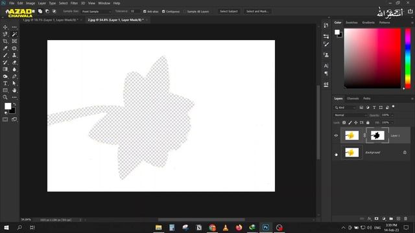Open the Sample Size dropdown

click(97, 12)
